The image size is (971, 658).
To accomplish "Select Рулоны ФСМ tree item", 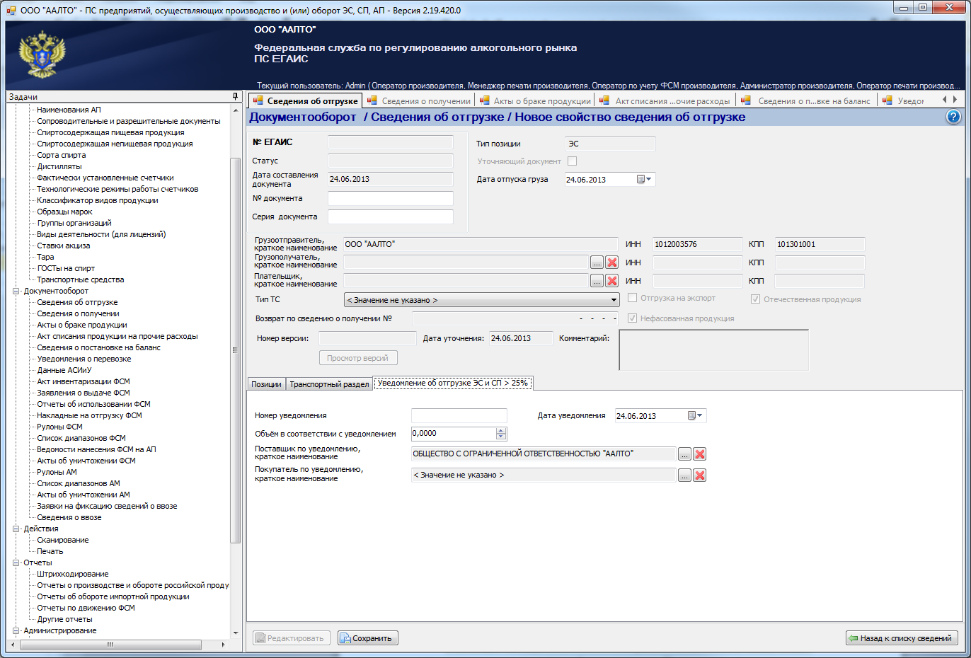I will coord(59,427).
